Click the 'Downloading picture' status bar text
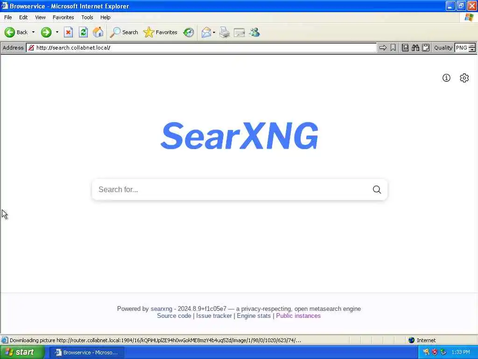The width and height of the screenshot is (478, 359). (155, 340)
